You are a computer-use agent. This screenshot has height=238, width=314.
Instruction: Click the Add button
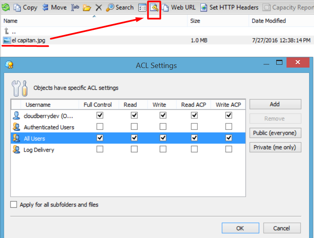click(x=275, y=104)
